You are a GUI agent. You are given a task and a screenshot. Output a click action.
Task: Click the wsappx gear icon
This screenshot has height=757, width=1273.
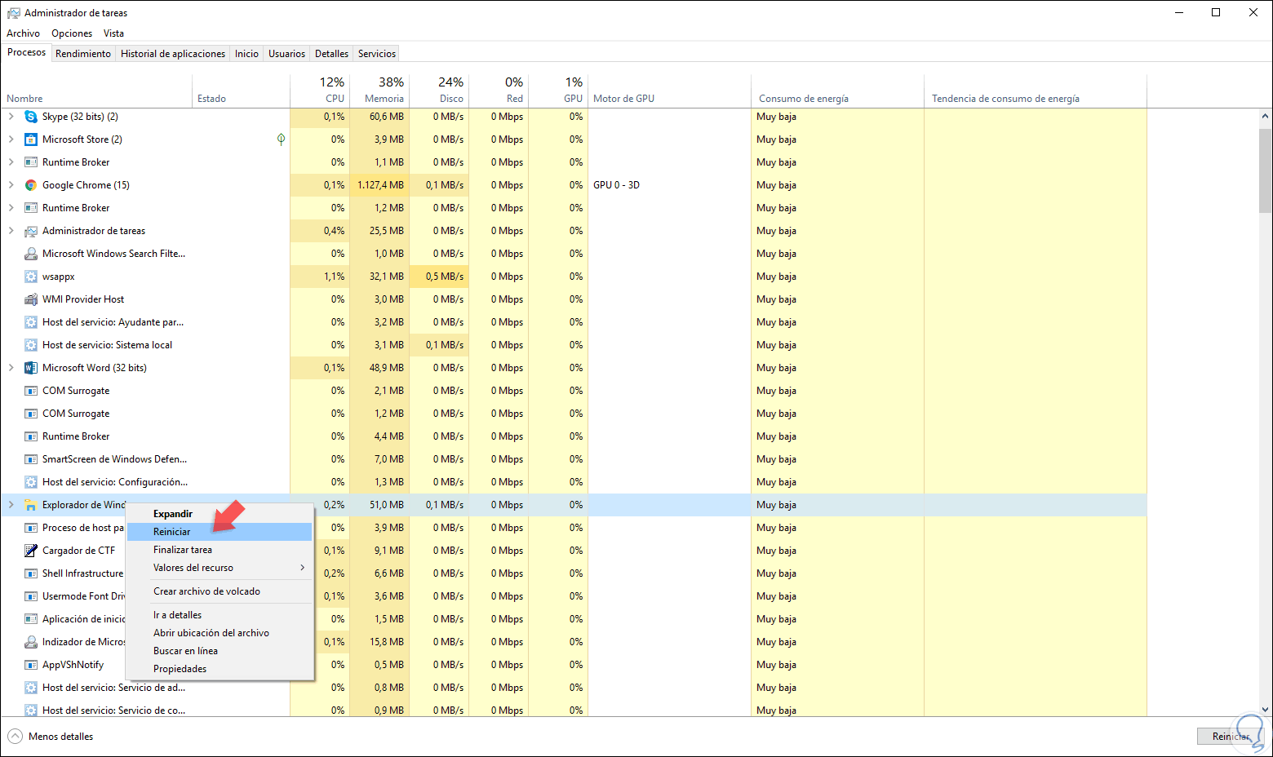point(31,277)
